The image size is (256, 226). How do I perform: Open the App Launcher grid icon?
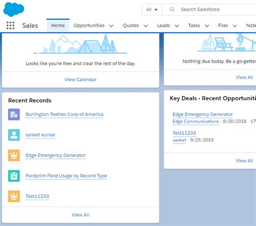[10, 25]
